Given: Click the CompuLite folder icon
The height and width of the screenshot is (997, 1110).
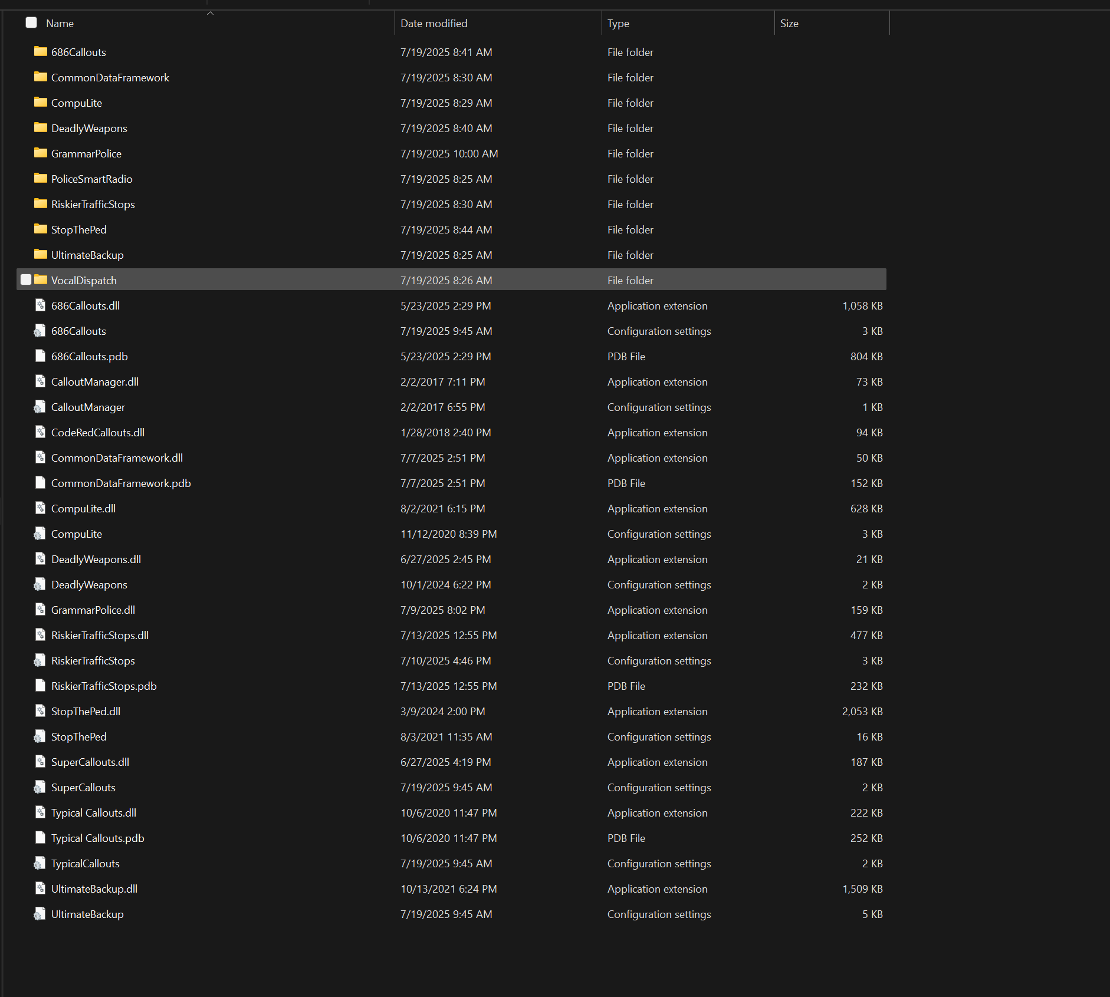Looking at the screenshot, I should [40, 102].
